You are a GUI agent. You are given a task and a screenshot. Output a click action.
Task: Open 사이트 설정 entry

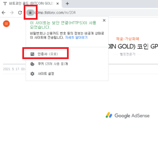coord(67,74)
